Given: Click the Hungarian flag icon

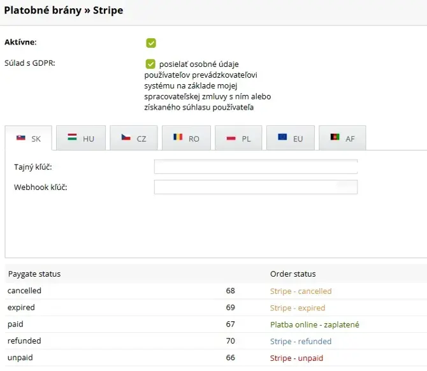Looking at the screenshot, I should tap(73, 138).
